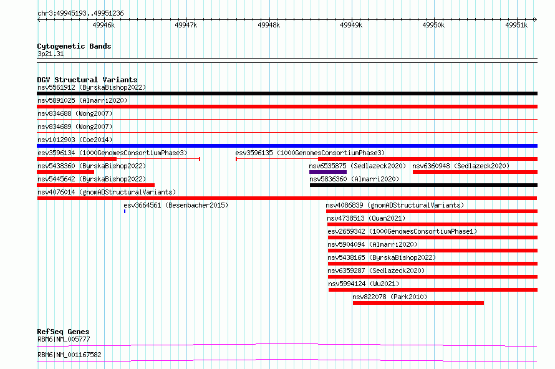Click the RBM6|NM_001167582 gene label
The width and height of the screenshot is (555, 369).
(x=69, y=355)
